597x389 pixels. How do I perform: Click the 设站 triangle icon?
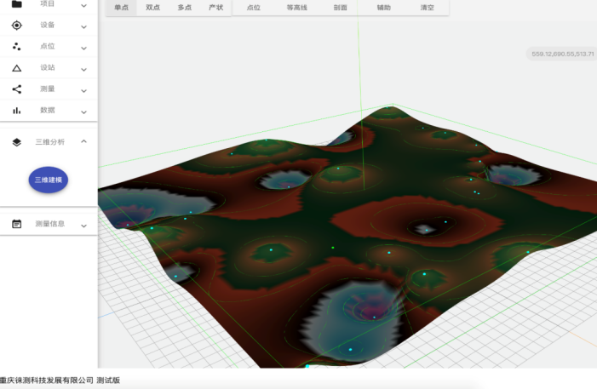(16, 68)
